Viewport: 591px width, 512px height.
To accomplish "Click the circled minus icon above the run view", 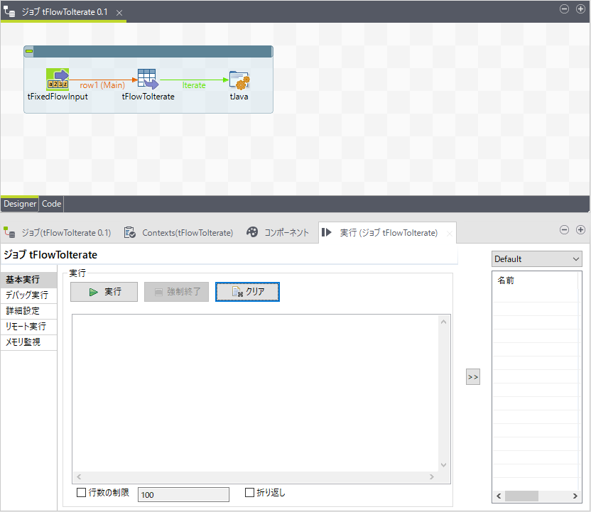I will point(564,229).
